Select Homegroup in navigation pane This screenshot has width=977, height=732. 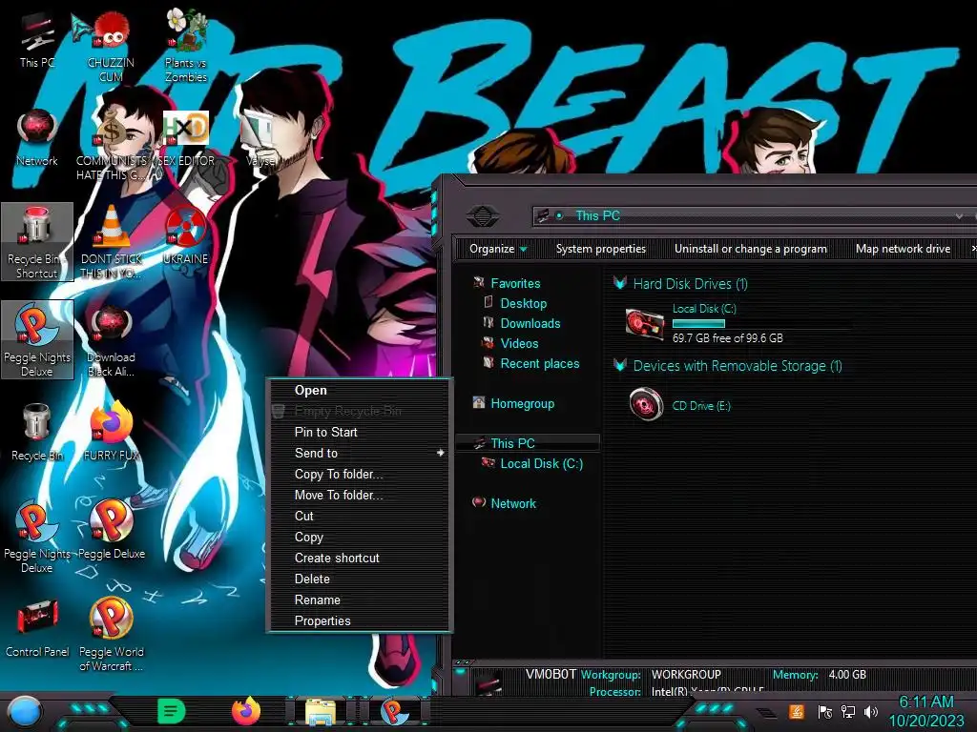click(x=522, y=403)
